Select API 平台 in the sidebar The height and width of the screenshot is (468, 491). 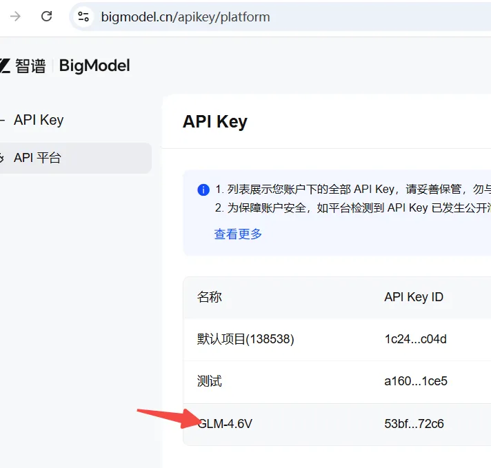pyautogui.click(x=37, y=157)
